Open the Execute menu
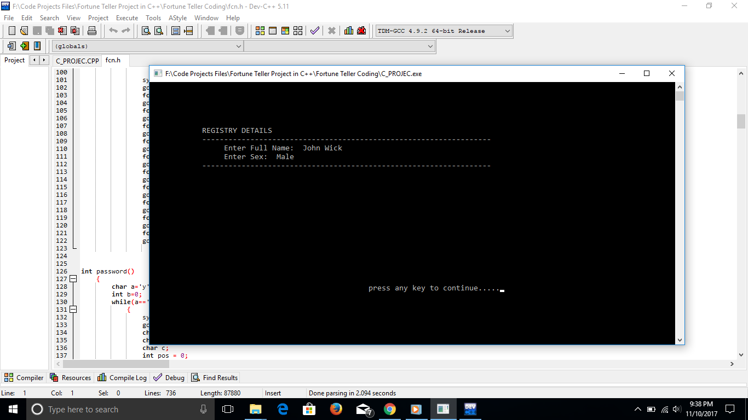Image resolution: width=748 pixels, height=420 pixels. point(126,17)
